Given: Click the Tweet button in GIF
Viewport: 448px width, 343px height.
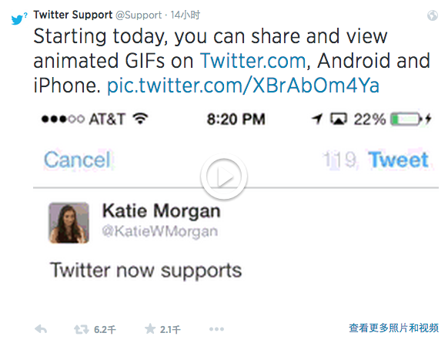Looking at the screenshot, I should 398,160.
